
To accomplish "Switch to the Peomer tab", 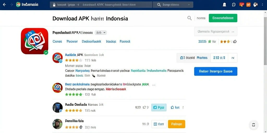I will 72,41.
